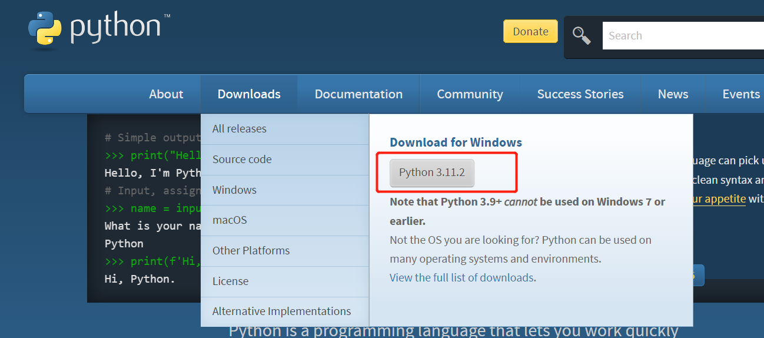Select License in Downloads dropdown
The image size is (764, 338).
point(285,281)
